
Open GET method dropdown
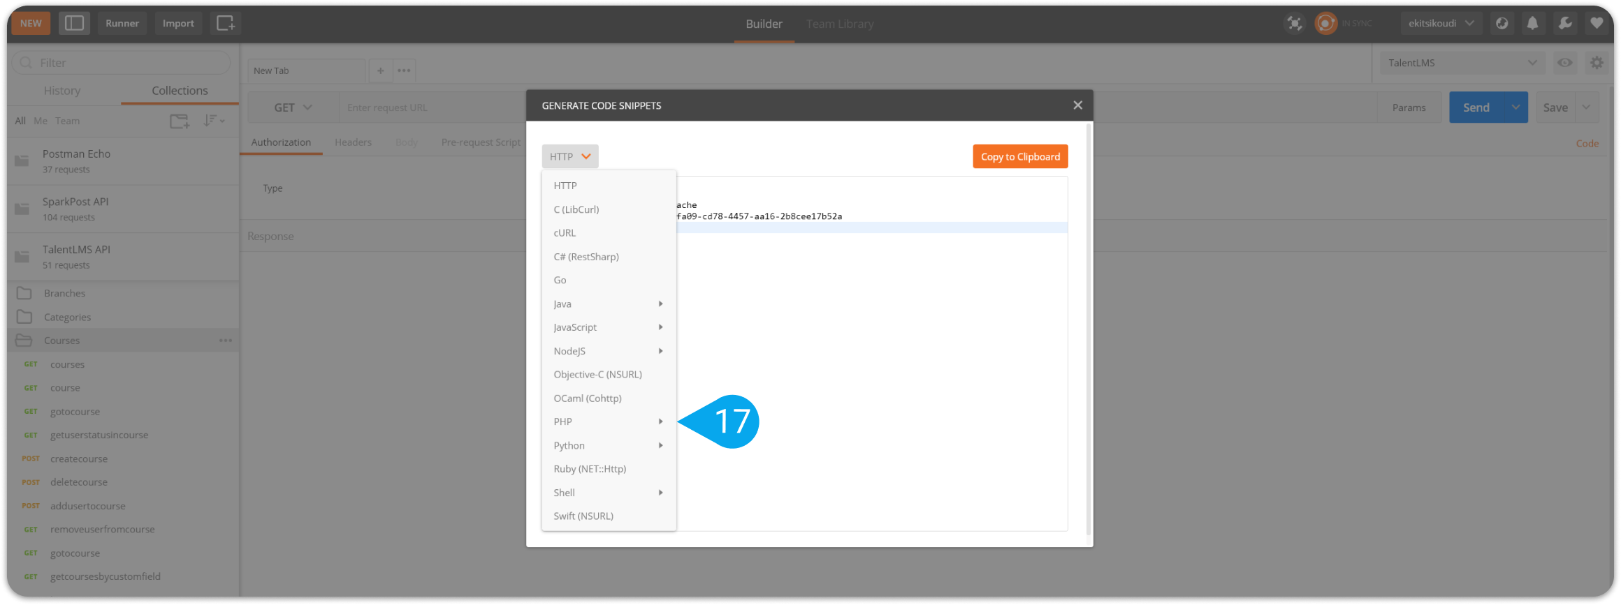(x=293, y=107)
